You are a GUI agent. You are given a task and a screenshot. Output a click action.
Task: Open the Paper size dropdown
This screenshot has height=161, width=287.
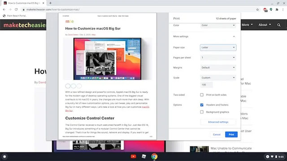[218, 47]
